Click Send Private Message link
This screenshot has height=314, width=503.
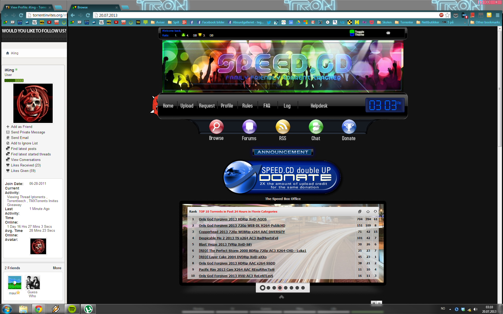tap(28, 132)
